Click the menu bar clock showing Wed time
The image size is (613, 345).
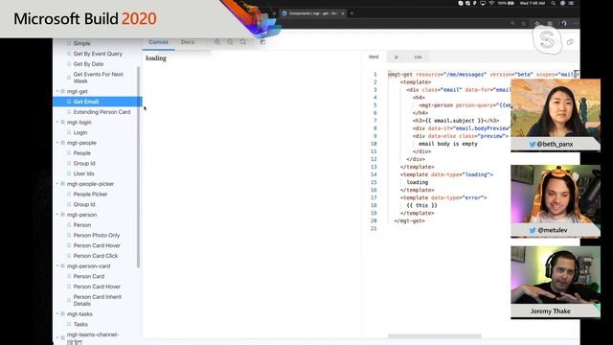pos(533,3)
